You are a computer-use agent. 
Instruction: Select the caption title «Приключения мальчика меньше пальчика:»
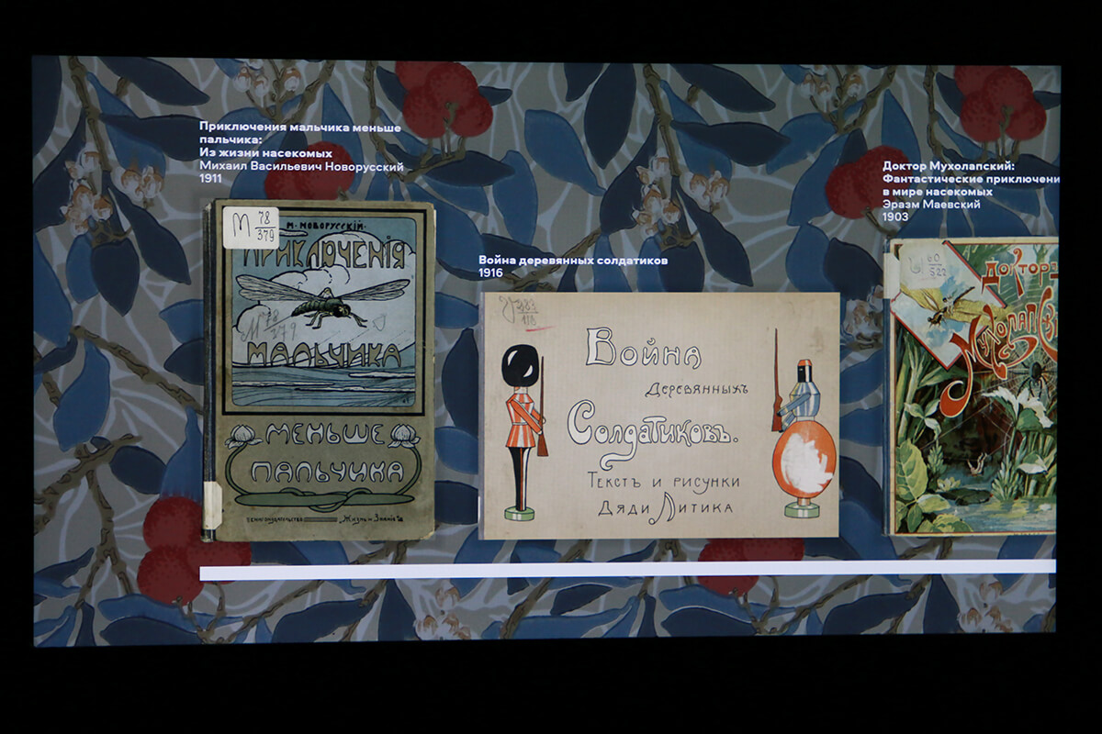point(300,134)
